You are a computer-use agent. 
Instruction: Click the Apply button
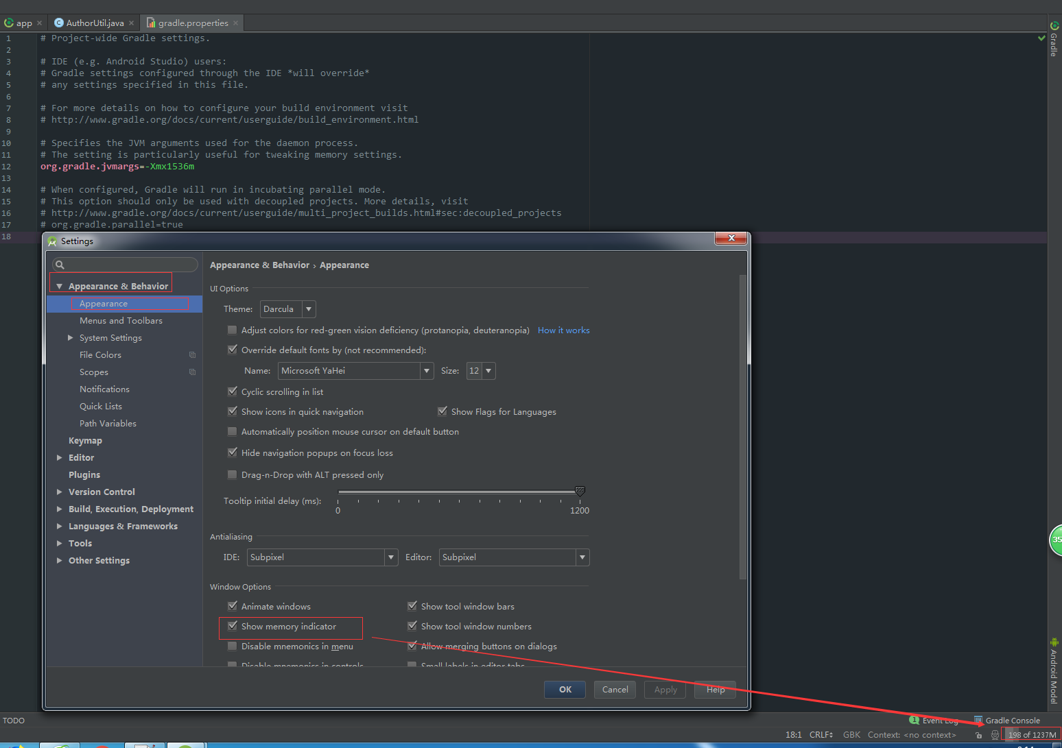pos(664,689)
